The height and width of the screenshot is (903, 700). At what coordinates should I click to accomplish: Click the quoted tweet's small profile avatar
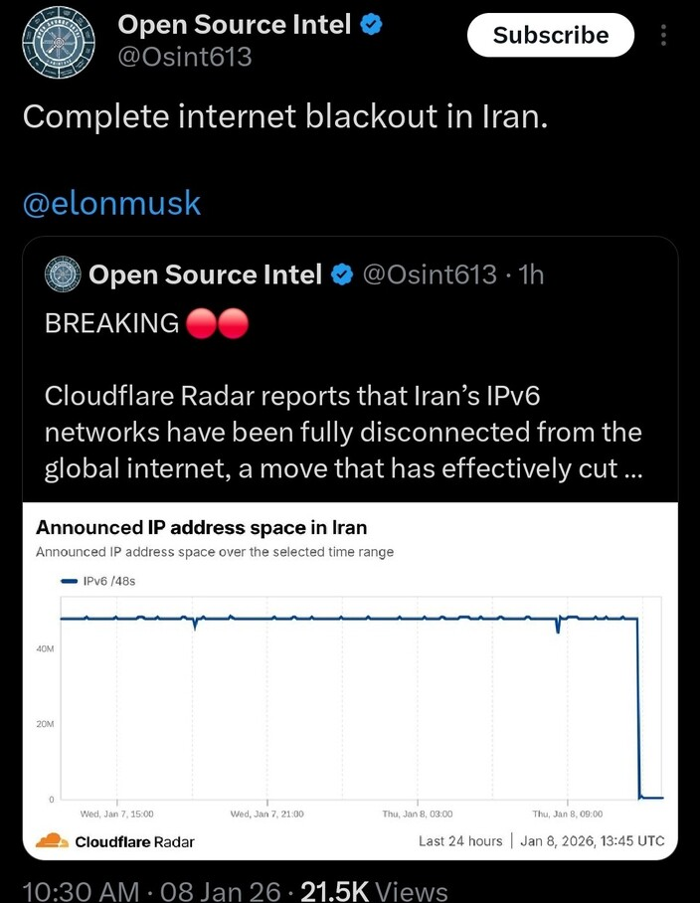tap(61, 274)
